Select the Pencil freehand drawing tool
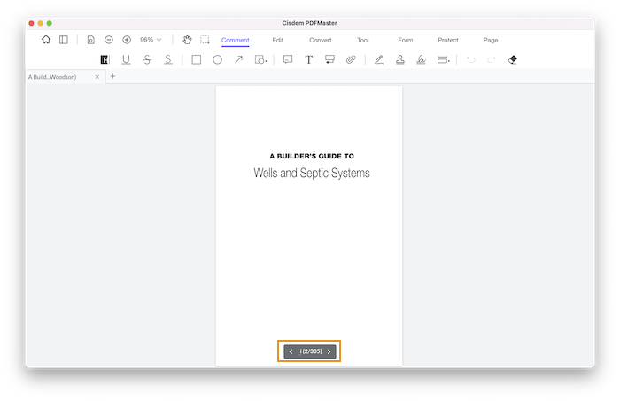 point(379,59)
